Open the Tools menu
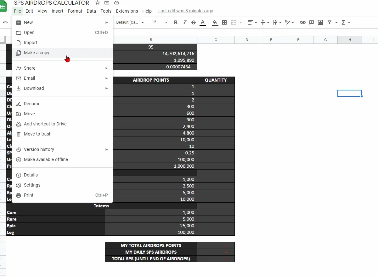Screen dimensions: 378x277 pyautogui.click(x=106, y=11)
